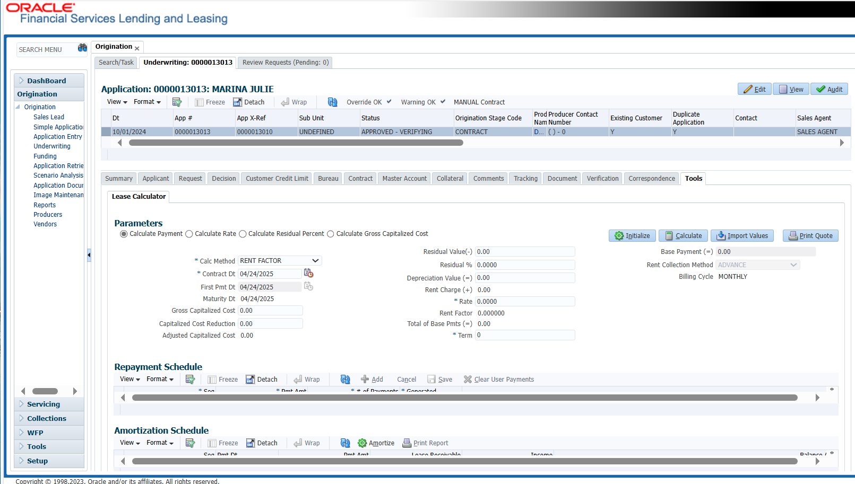Select the Calculate Payment radio button
This screenshot has width=855, height=484.
pos(124,234)
